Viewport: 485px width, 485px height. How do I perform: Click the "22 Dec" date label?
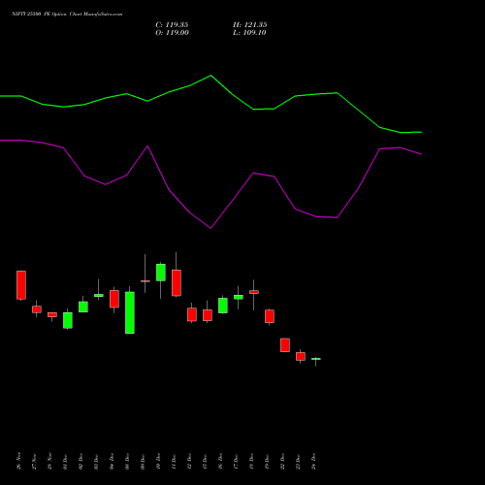pos(282,461)
